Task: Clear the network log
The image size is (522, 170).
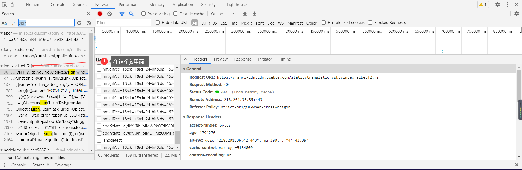Action: [110, 14]
